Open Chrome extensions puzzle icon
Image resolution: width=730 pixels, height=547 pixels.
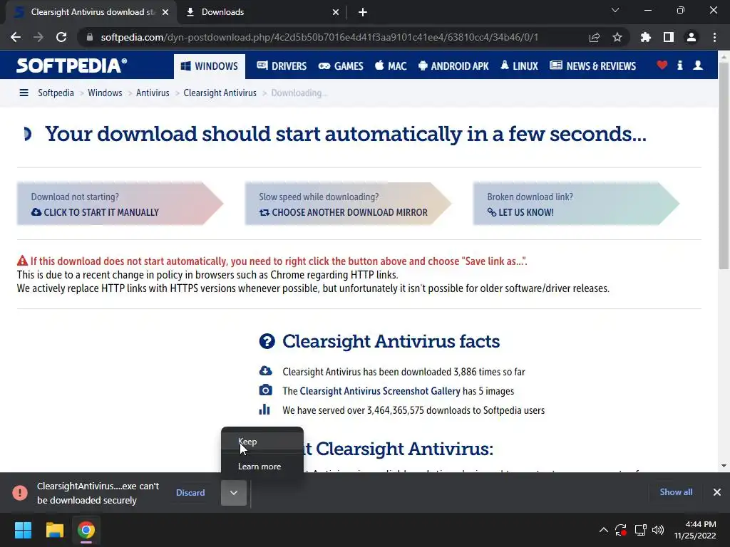point(646,37)
